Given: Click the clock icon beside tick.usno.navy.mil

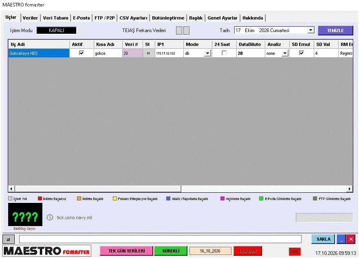Looking at the screenshot, I should pyautogui.click(x=50, y=217).
